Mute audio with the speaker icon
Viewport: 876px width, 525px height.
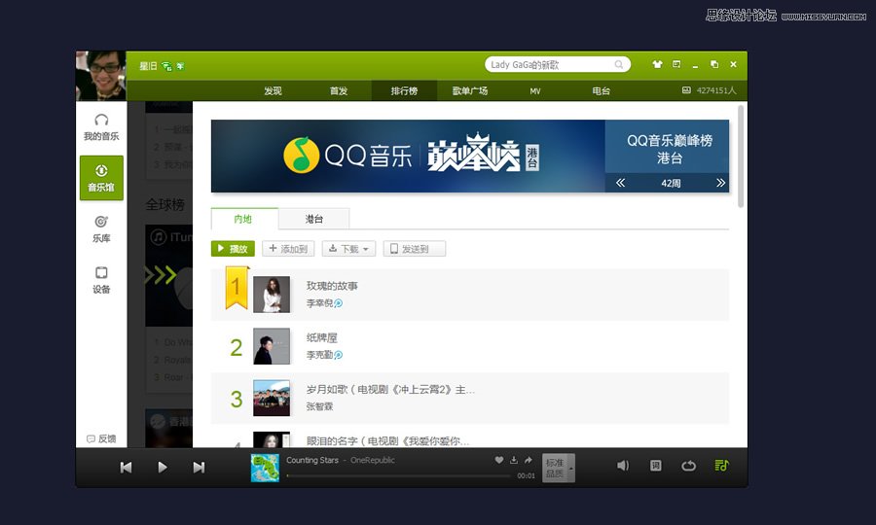pyautogui.click(x=622, y=466)
